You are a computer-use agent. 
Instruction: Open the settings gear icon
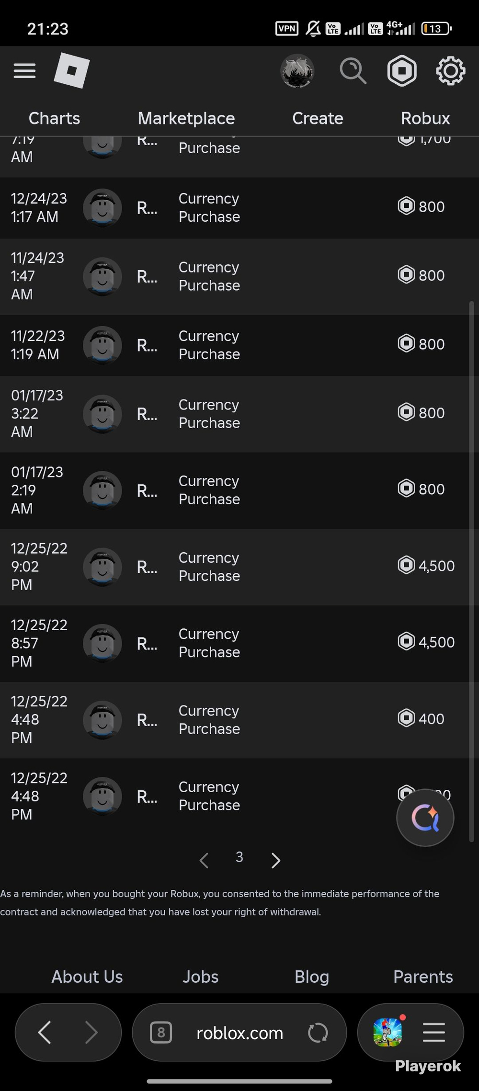pyautogui.click(x=450, y=71)
